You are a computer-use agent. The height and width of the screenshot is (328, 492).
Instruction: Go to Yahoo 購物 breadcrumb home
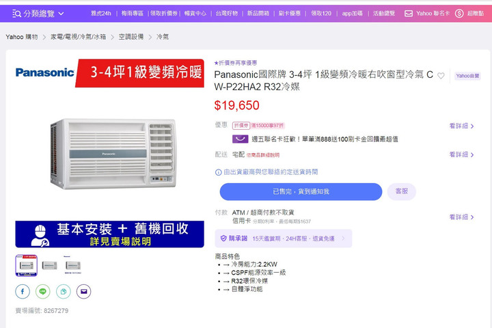22,37
